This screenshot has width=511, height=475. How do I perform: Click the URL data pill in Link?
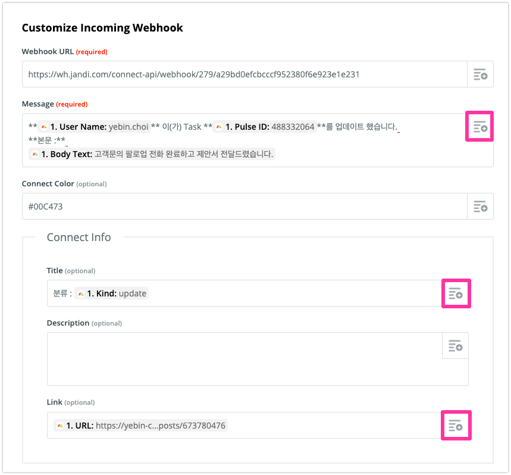pyautogui.click(x=140, y=426)
